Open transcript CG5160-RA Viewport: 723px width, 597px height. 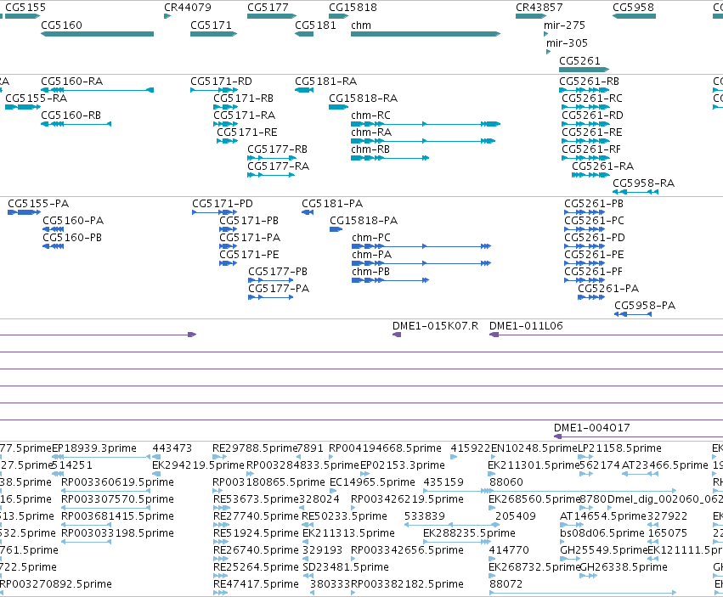(72, 82)
